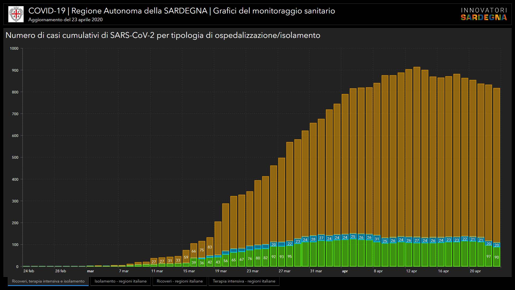Click the green bar labeled 39
Viewport: 515px width, 290px height.
194,262
